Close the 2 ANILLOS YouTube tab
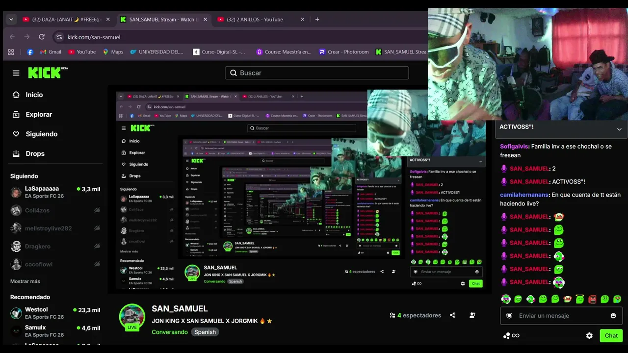Viewport: 628px width, 353px height. pos(303,20)
